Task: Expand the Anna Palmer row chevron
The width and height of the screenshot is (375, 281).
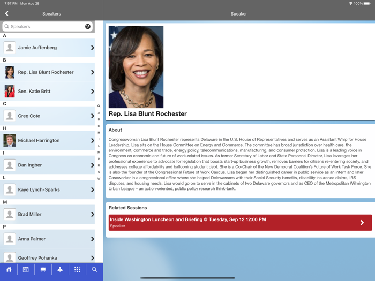Action: (x=92, y=239)
